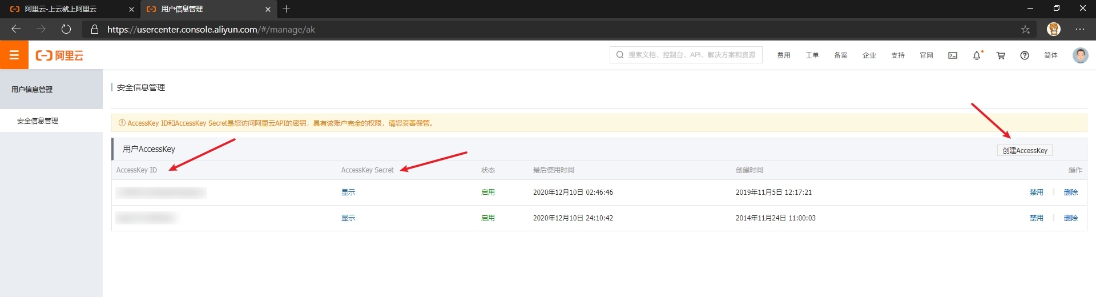Delete the AccessKey created in 2019
Screen dimensions: 1096x297
pos(1071,192)
